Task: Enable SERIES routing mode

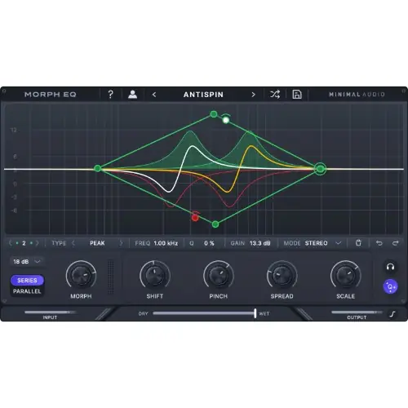Action: click(x=27, y=280)
